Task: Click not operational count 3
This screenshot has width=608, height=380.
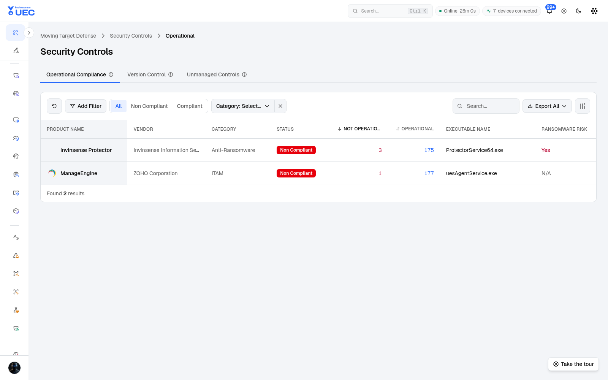Action: pos(380,150)
